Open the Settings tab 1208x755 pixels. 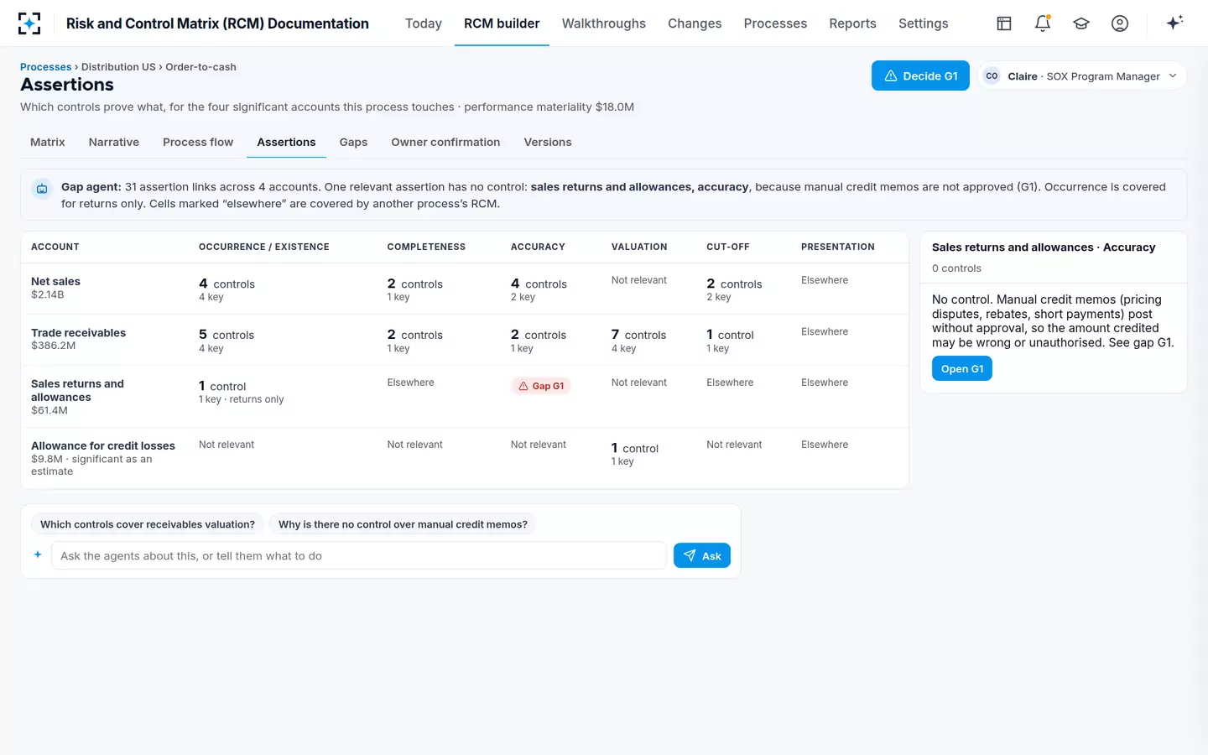pos(923,23)
